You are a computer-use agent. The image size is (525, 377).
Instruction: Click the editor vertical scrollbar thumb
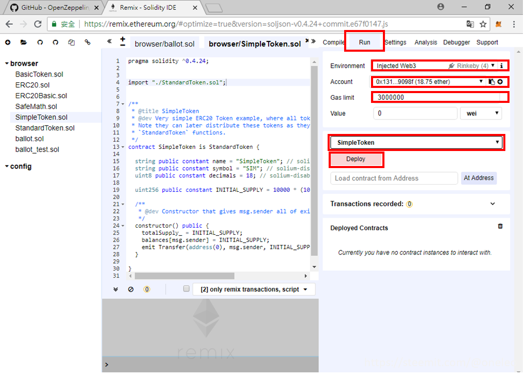tap(314, 161)
